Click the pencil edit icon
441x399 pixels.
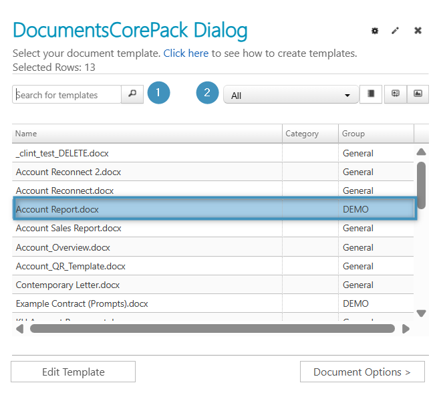(396, 31)
